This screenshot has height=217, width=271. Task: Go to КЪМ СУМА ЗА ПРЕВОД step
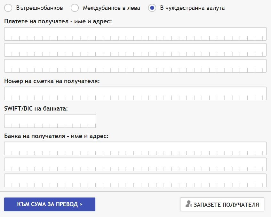pyautogui.click(x=50, y=205)
